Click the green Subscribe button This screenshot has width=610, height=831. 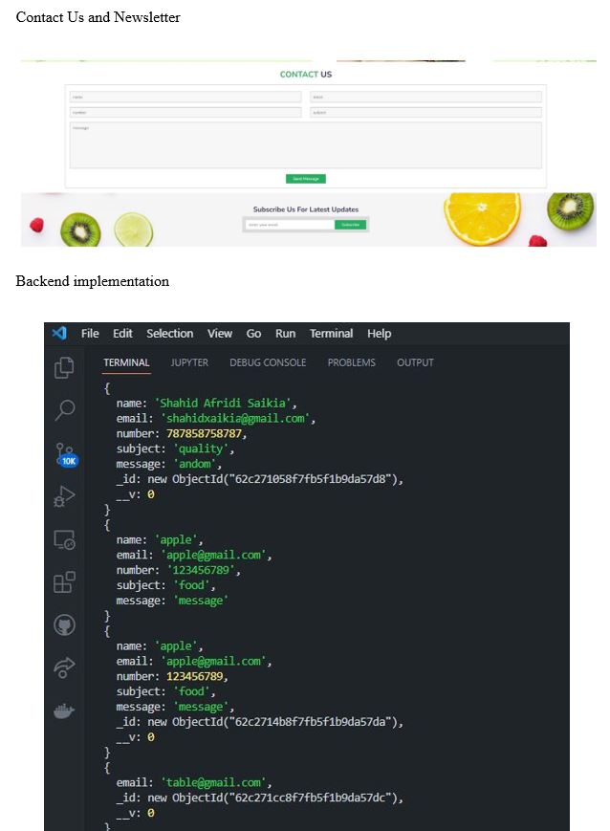(350, 225)
